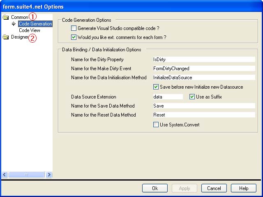Select Code View in the tree
This screenshot has width=263, height=197.
pyautogui.click(x=29, y=30)
